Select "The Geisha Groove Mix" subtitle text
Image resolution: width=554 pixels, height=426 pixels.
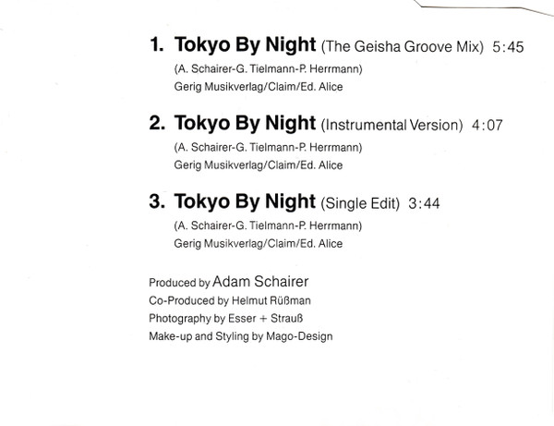pos(403,46)
